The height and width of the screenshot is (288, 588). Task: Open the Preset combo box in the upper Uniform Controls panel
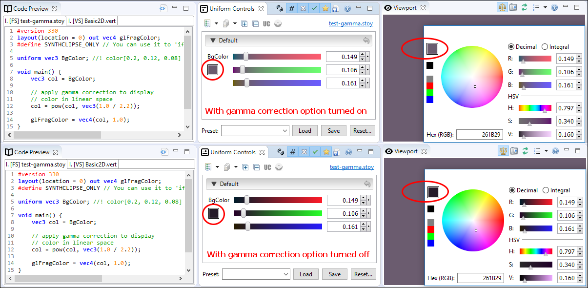255,130
